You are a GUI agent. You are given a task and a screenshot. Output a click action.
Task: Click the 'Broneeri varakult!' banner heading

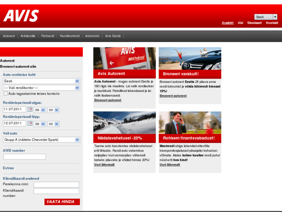click(190, 74)
